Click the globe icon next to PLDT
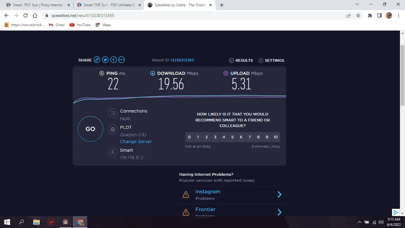Image resolution: width=405 pixels, height=228 pixels. coord(113,129)
